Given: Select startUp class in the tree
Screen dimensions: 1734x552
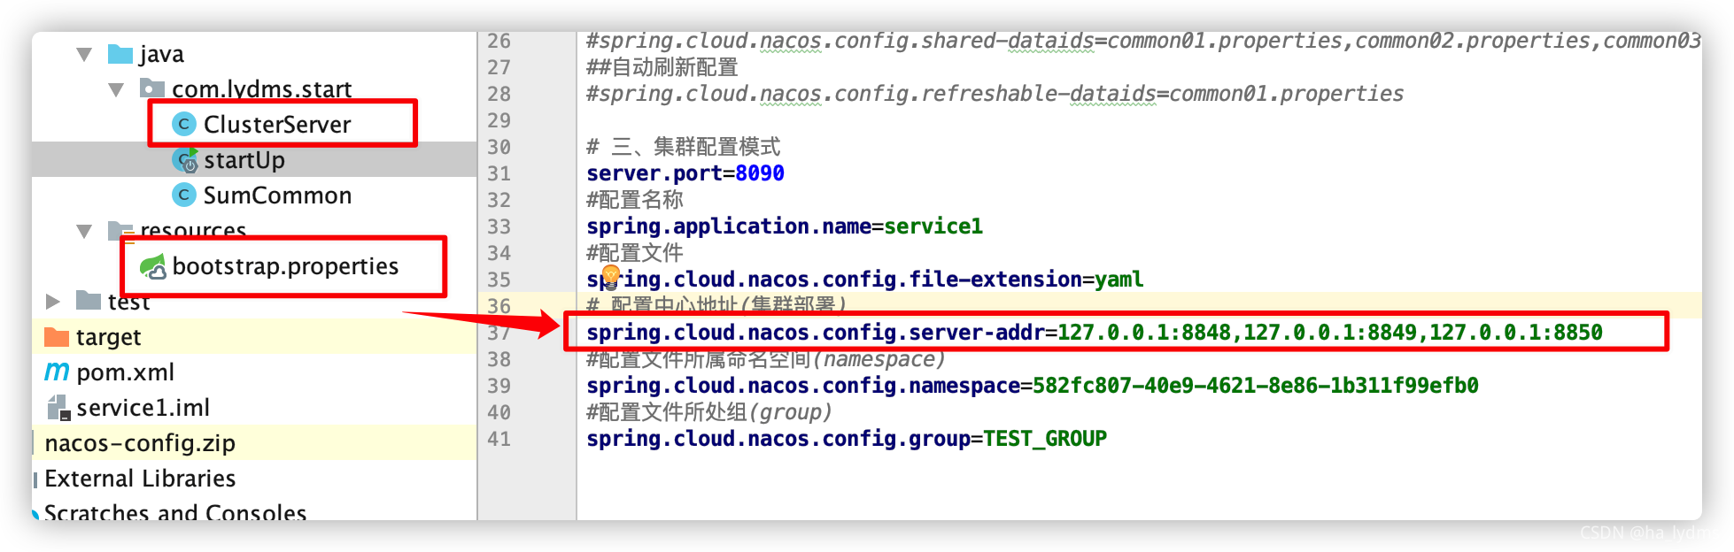Looking at the screenshot, I should 244,160.
